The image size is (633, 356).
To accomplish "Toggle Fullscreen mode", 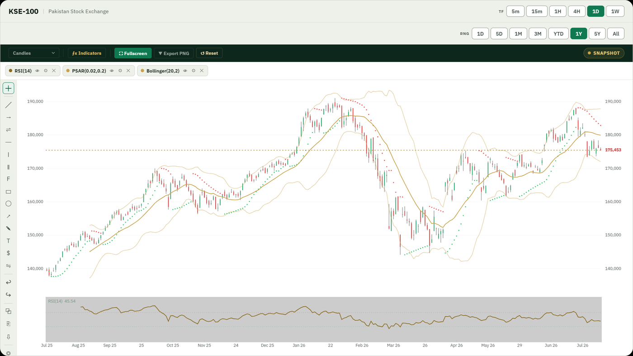I will click(x=133, y=53).
